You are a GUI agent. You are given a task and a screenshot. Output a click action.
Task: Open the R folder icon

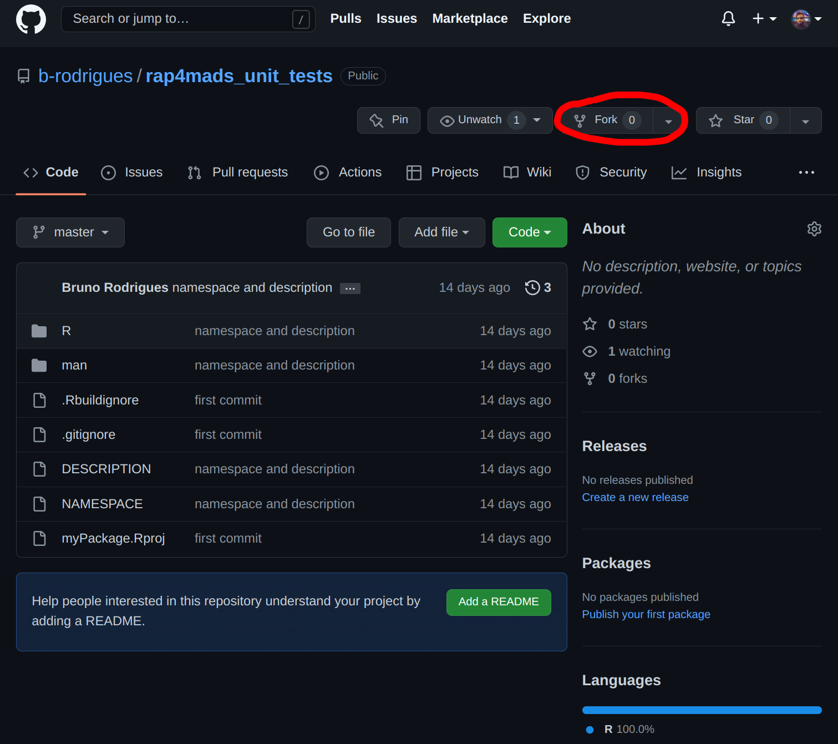[39, 331]
